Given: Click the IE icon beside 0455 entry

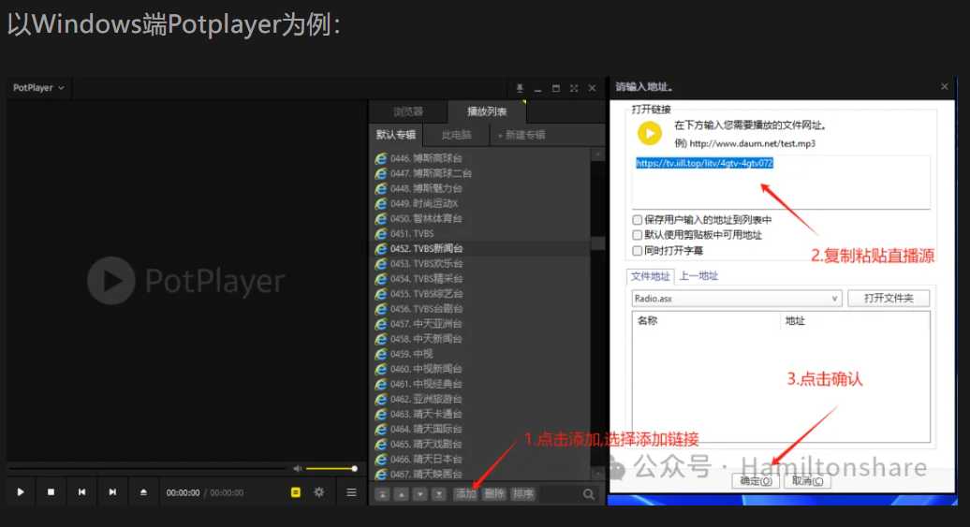Looking at the screenshot, I should 381,294.
